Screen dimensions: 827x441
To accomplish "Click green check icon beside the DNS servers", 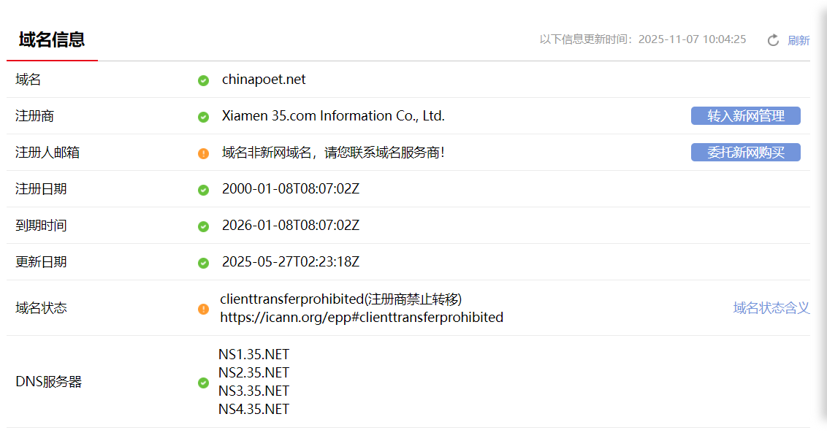I will pos(204,383).
